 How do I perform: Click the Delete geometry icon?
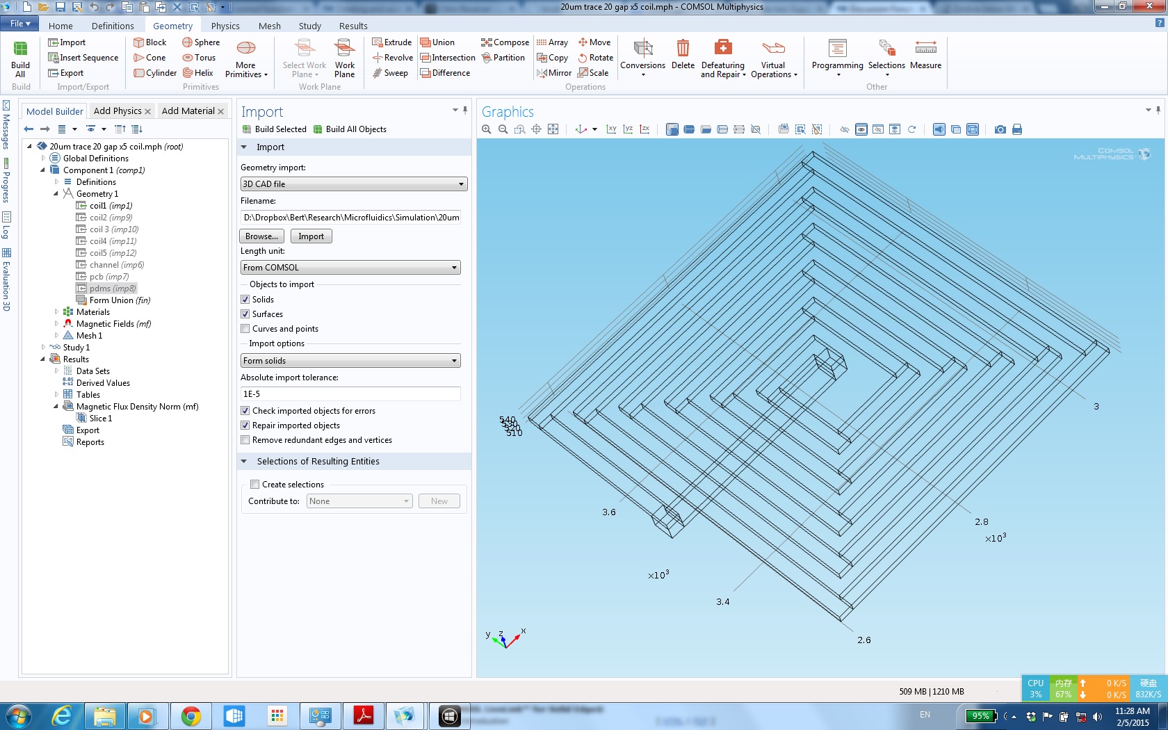[683, 56]
